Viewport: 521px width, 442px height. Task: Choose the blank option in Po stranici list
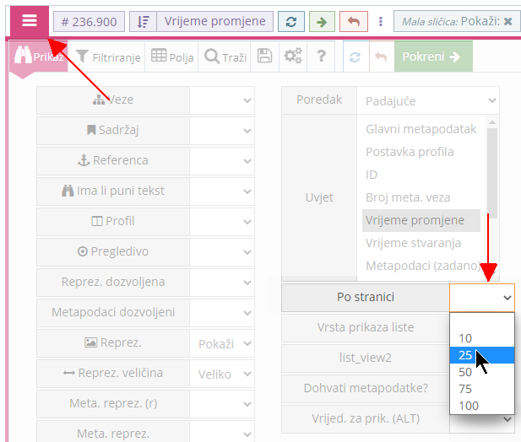coord(482,321)
